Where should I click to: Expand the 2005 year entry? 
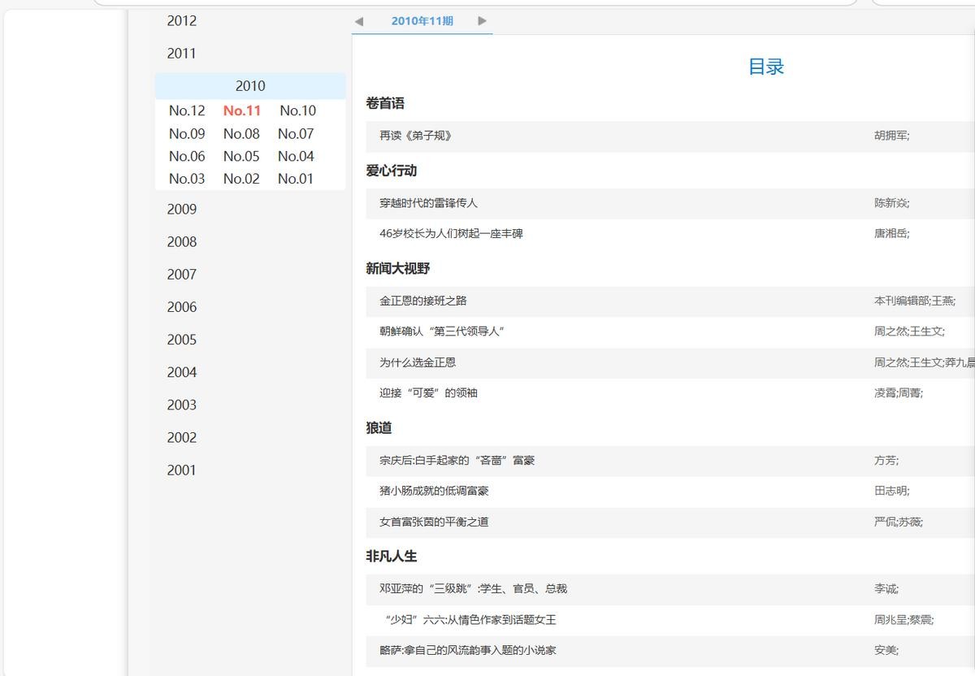[182, 340]
